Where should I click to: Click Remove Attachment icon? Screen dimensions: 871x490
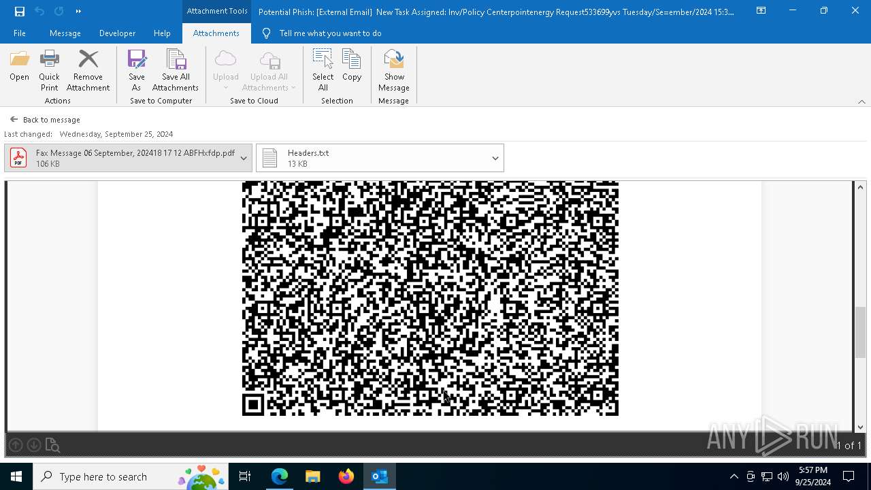(x=88, y=59)
